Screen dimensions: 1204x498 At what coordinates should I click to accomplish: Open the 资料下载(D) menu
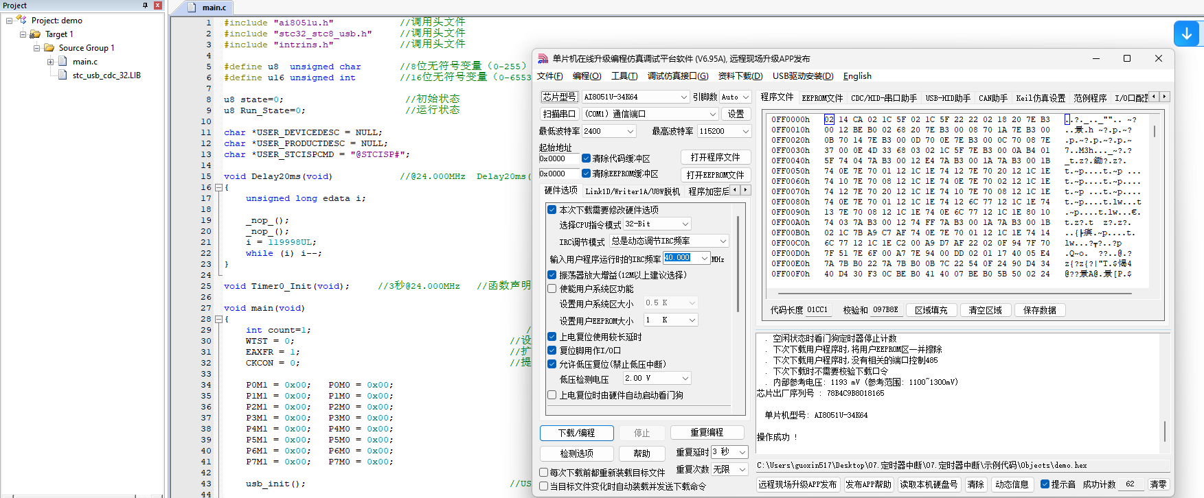[x=740, y=76]
